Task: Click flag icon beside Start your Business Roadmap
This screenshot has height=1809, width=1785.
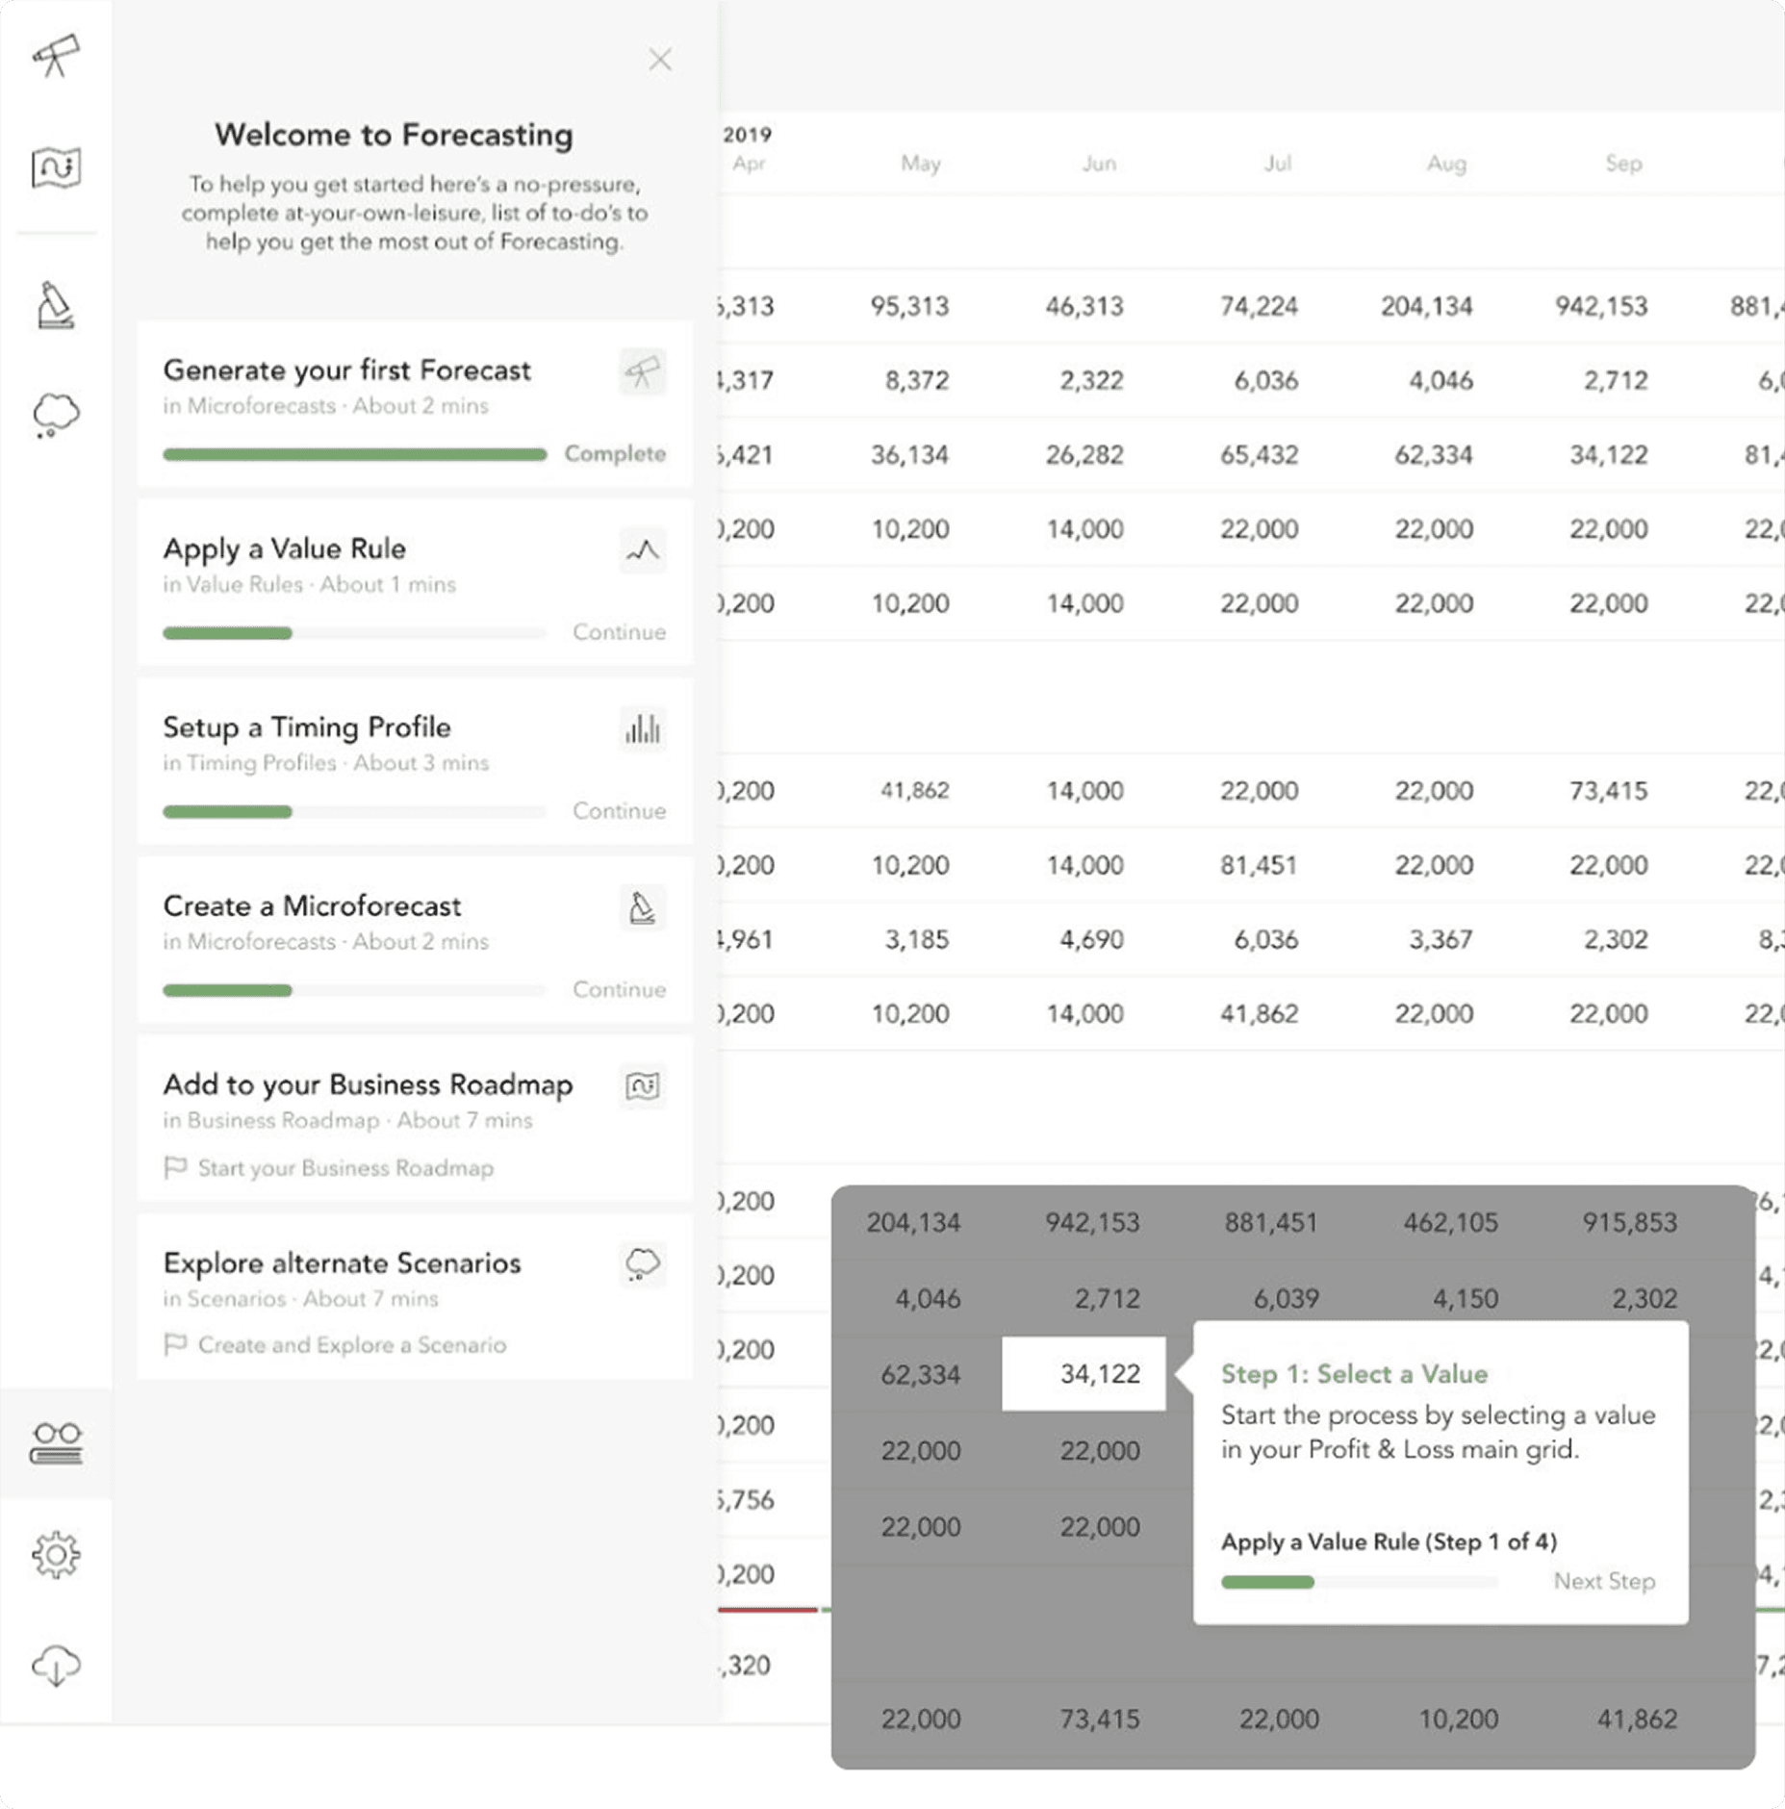Action: point(175,1167)
